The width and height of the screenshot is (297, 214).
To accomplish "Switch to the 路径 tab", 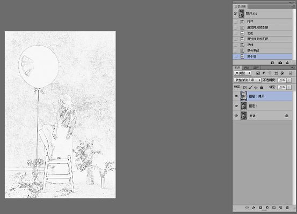I will [x=256, y=68].
